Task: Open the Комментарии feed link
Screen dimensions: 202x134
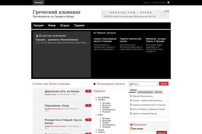Action: tap(159, 3)
